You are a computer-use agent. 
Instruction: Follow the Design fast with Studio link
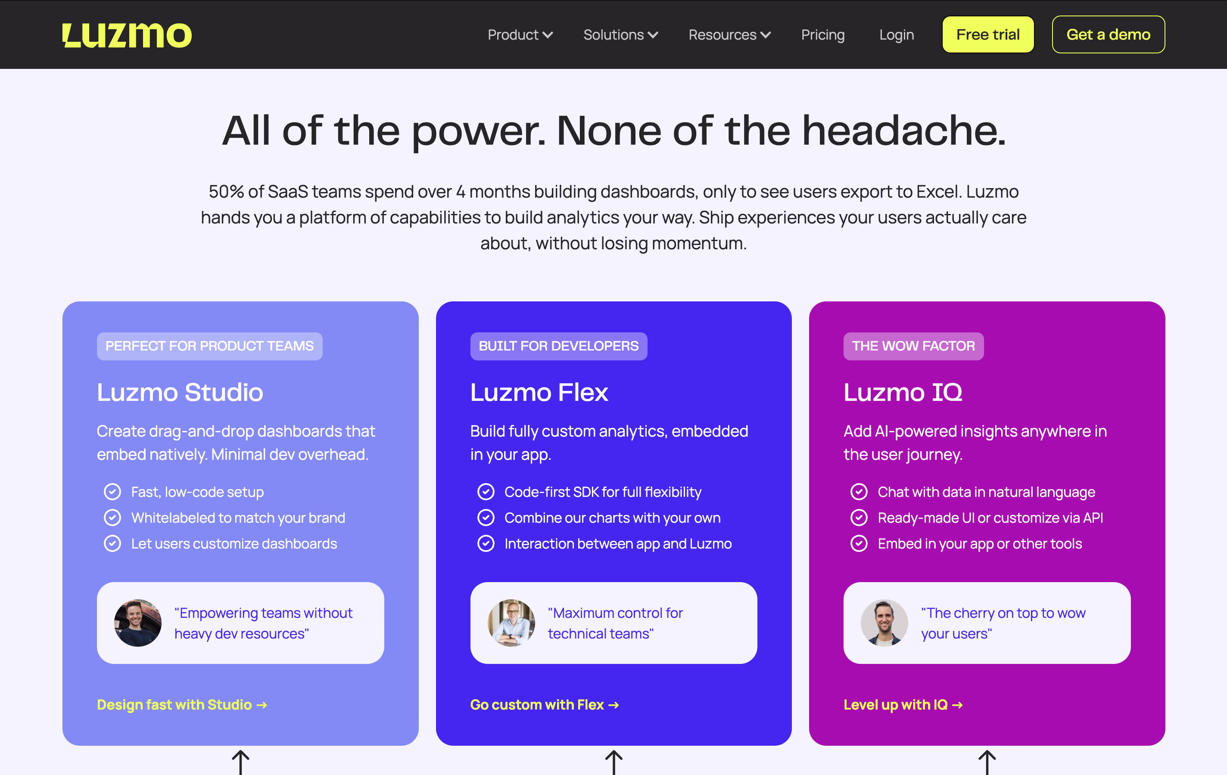click(x=182, y=704)
